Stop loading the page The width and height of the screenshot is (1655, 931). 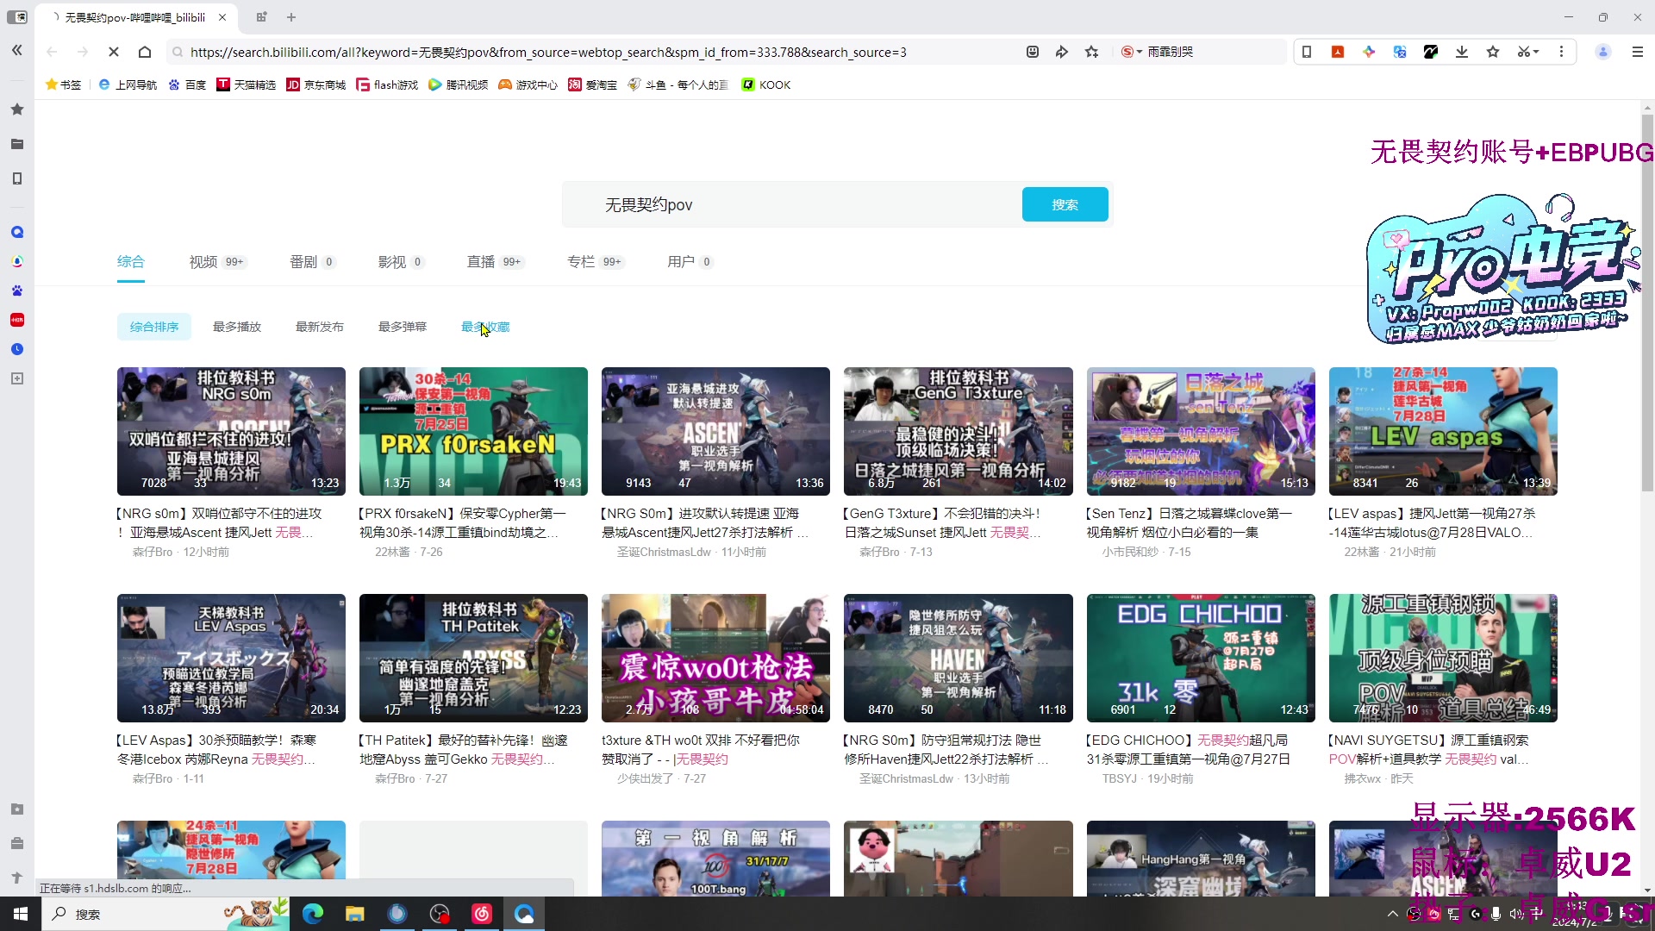pos(113,52)
